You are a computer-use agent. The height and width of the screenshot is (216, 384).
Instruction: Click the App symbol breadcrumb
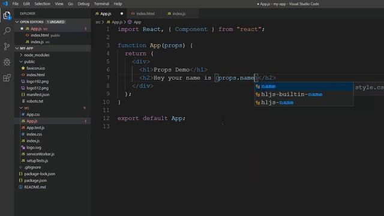coord(134,22)
